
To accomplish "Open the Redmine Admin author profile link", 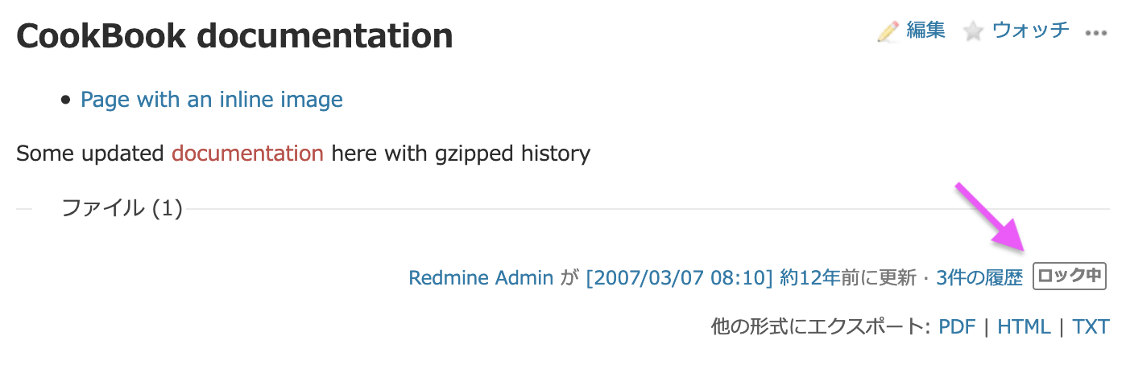I will (x=481, y=278).
